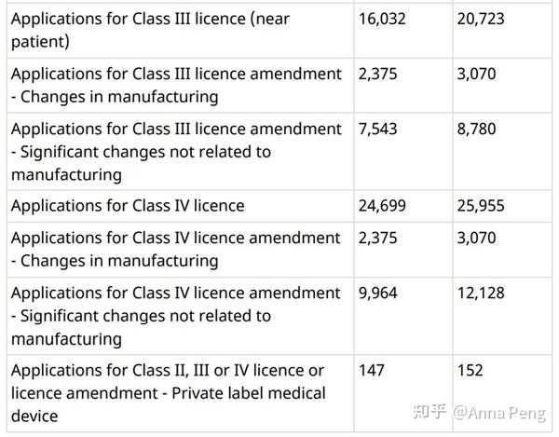Select the 25,955 fee value
Image resolution: width=559 pixels, height=437 pixels.
click(482, 206)
